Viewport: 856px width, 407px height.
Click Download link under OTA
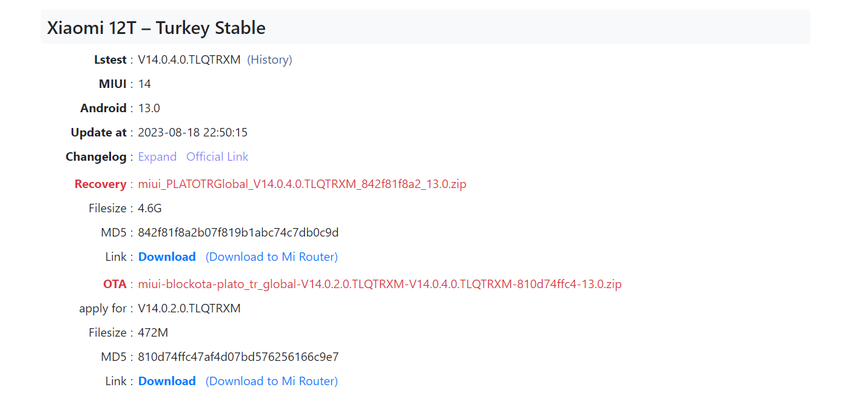(167, 381)
